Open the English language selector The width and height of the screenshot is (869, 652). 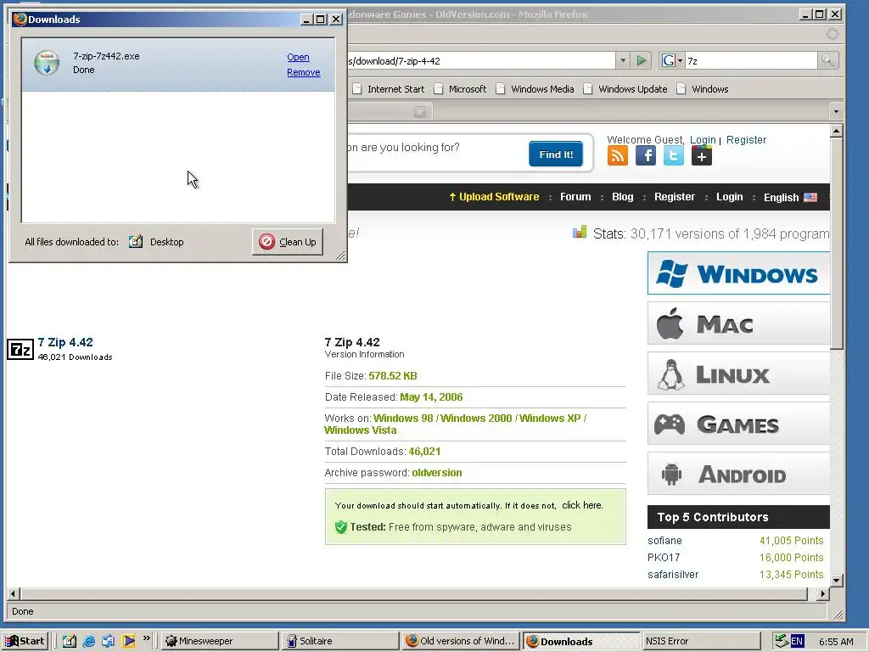tap(790, 197)
